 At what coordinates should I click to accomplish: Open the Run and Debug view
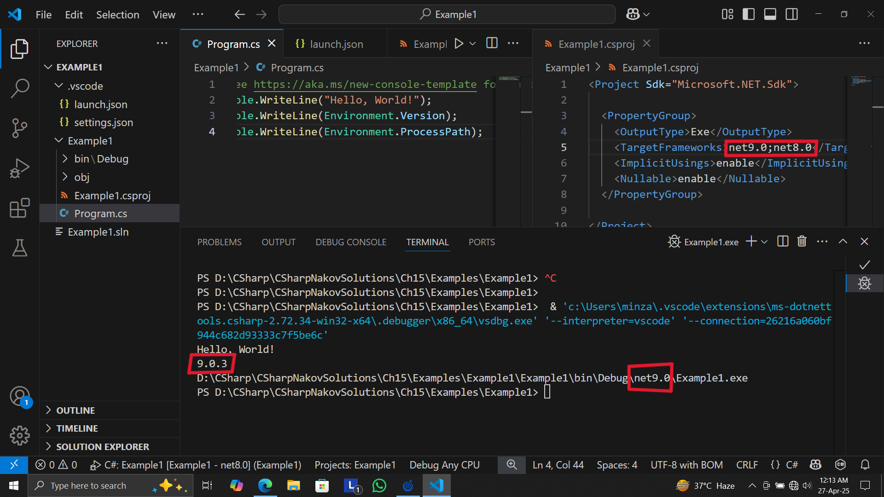click(x=20, y=168)
